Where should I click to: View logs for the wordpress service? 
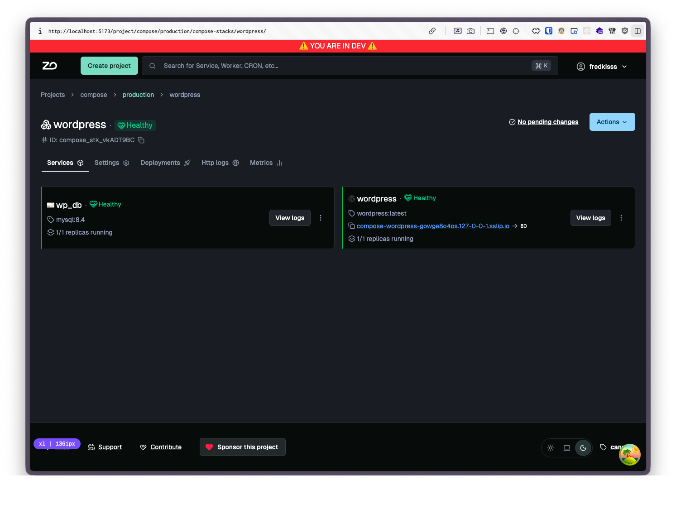click(x=590, y=218)
